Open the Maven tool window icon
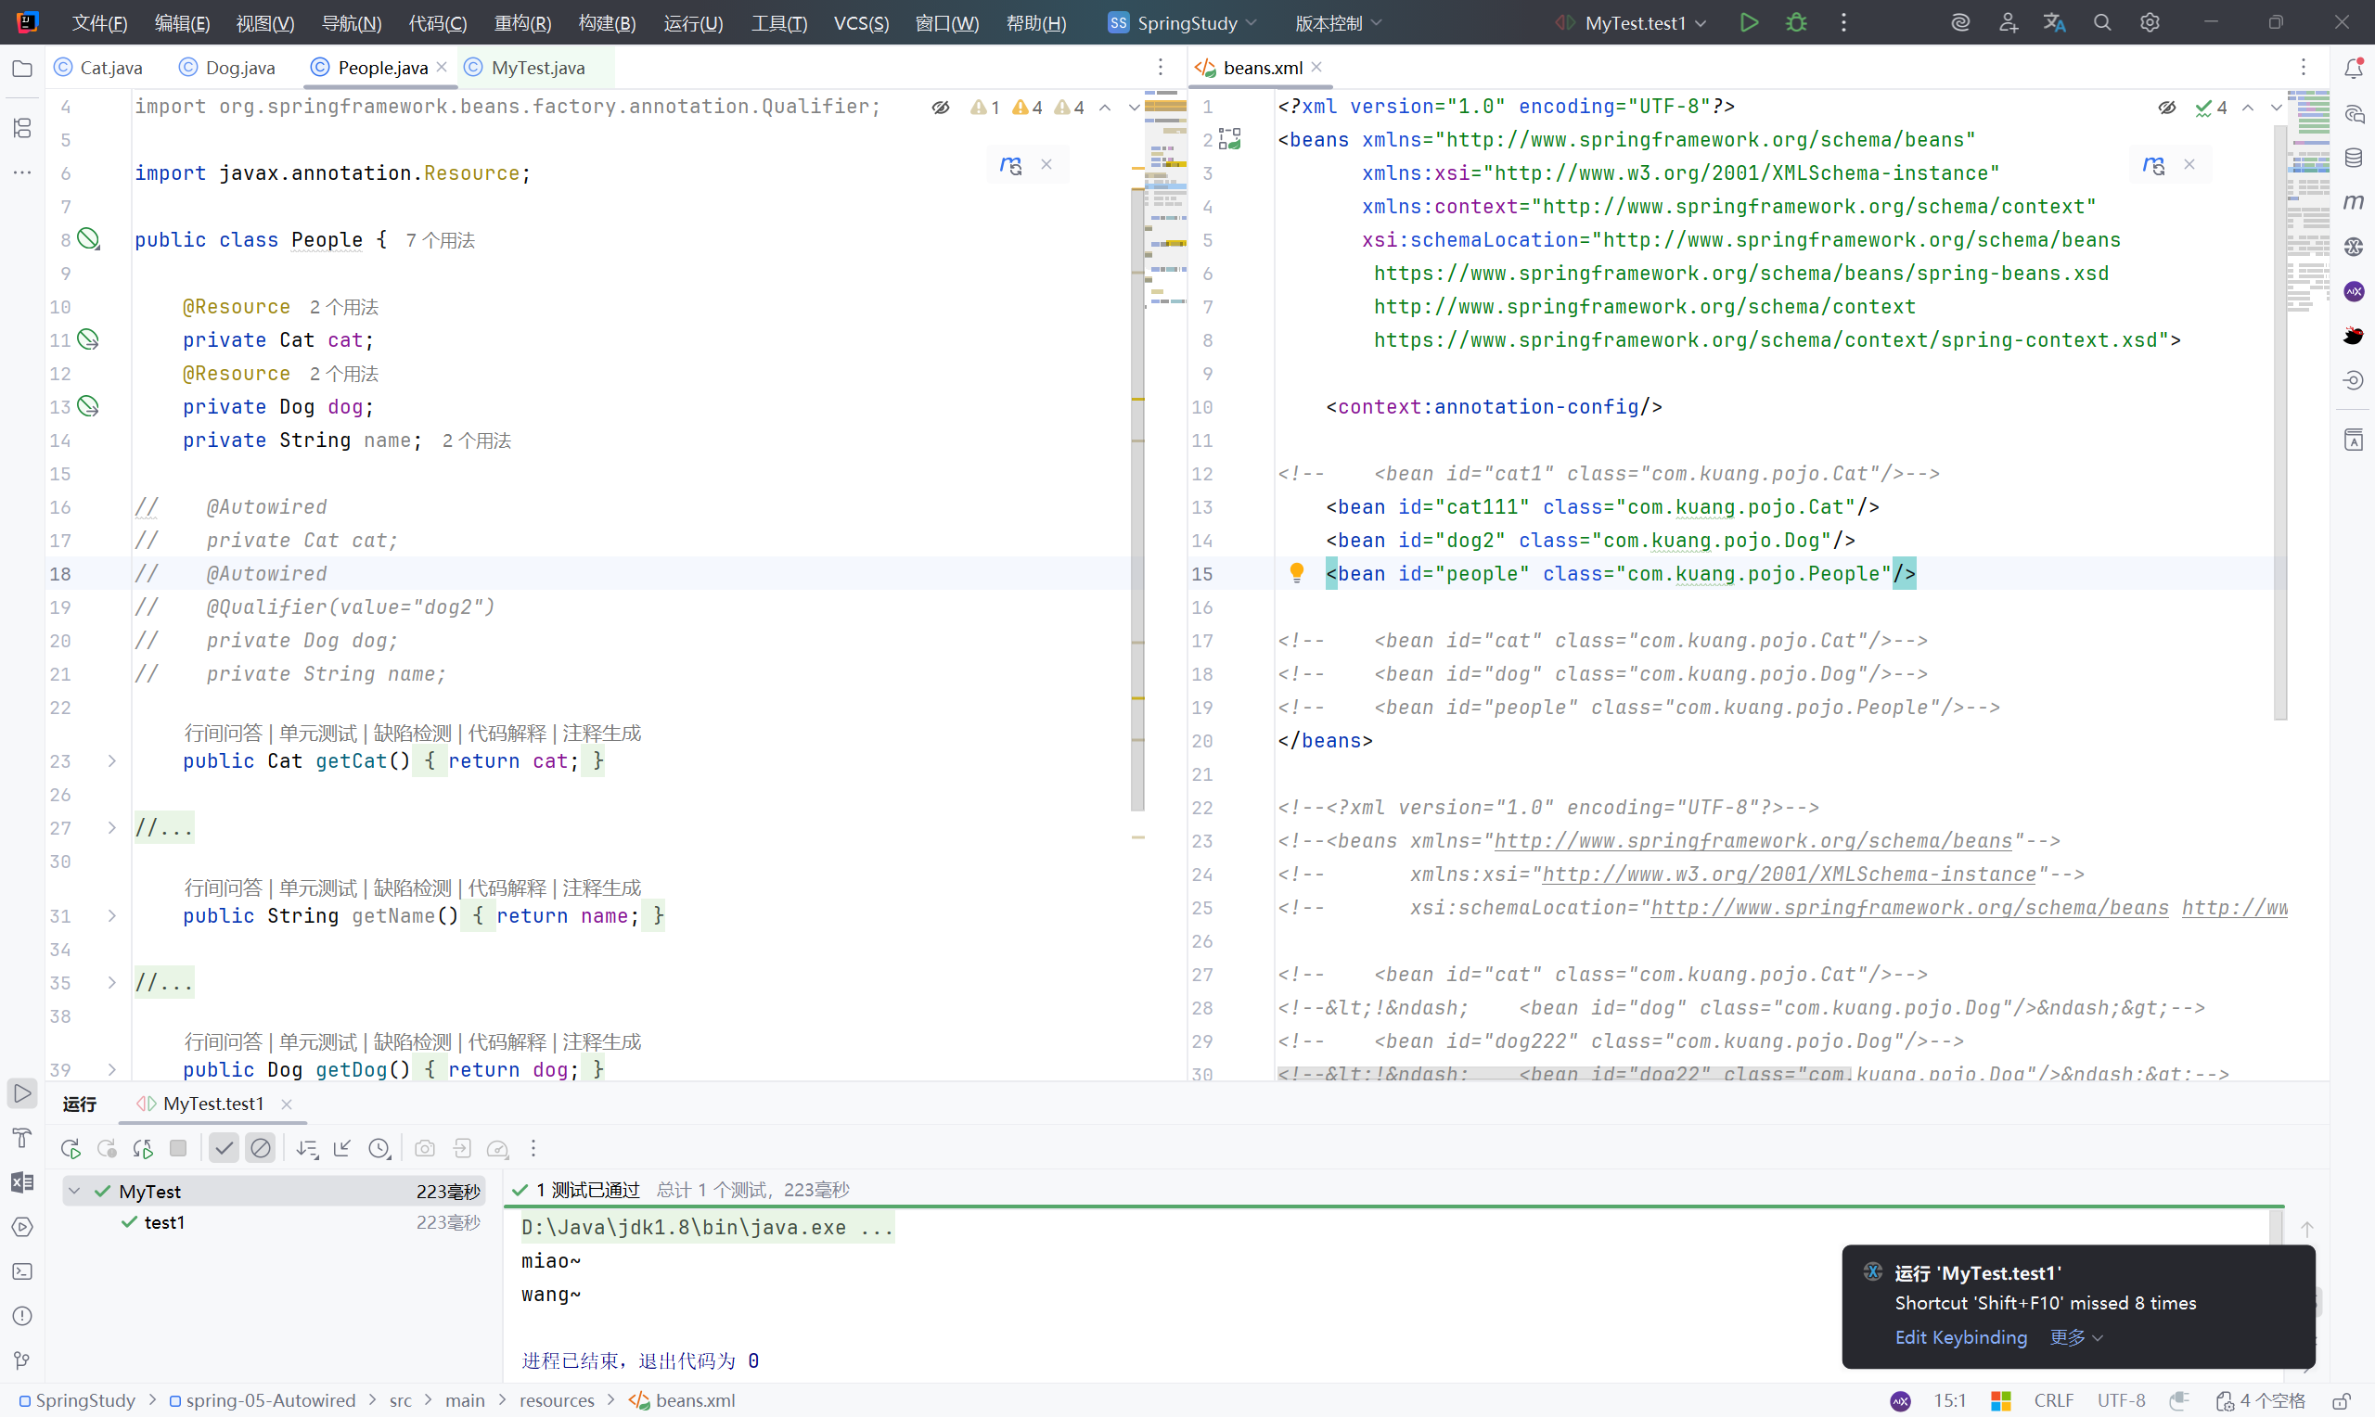 tap(2353, 201)
